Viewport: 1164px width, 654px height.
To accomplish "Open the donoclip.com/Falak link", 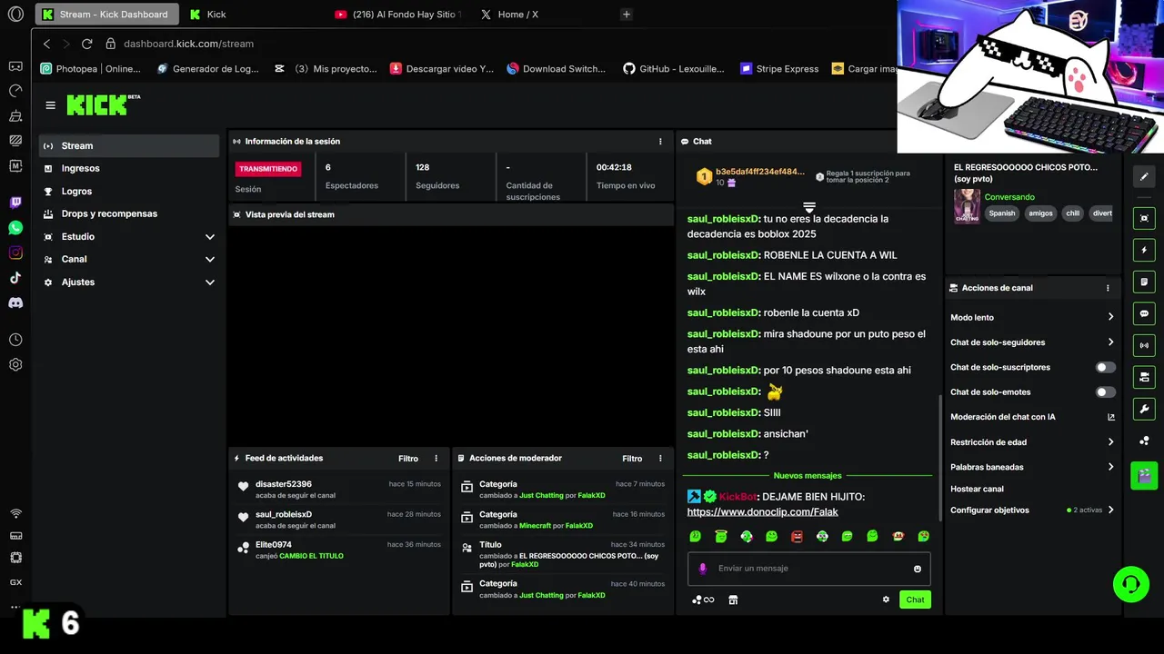I will [762, 512].
